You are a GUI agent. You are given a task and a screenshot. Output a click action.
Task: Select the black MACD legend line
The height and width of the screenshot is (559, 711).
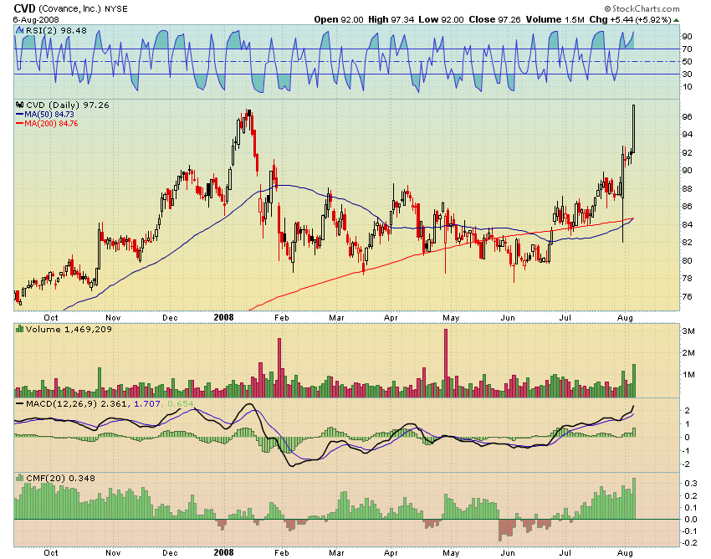click(x=19, y=403)
